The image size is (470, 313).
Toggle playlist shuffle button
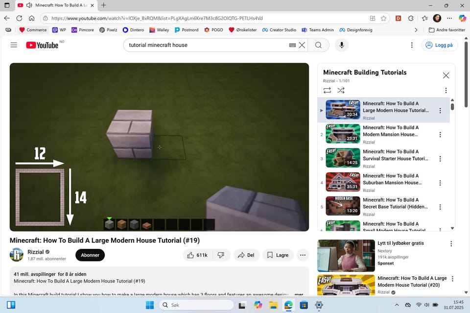tap(341, 90)
